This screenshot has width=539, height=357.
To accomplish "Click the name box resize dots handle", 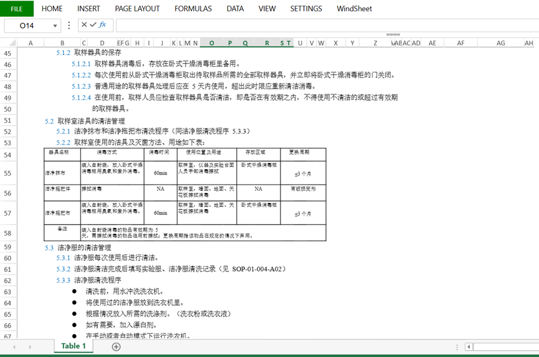I will pyautogui.click(x=69, y=26).
